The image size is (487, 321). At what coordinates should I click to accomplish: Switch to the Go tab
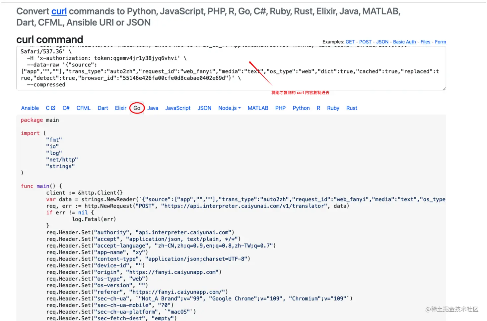(x=137, y=108)
